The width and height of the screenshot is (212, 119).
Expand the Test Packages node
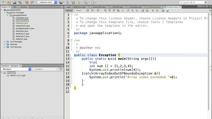4,42
